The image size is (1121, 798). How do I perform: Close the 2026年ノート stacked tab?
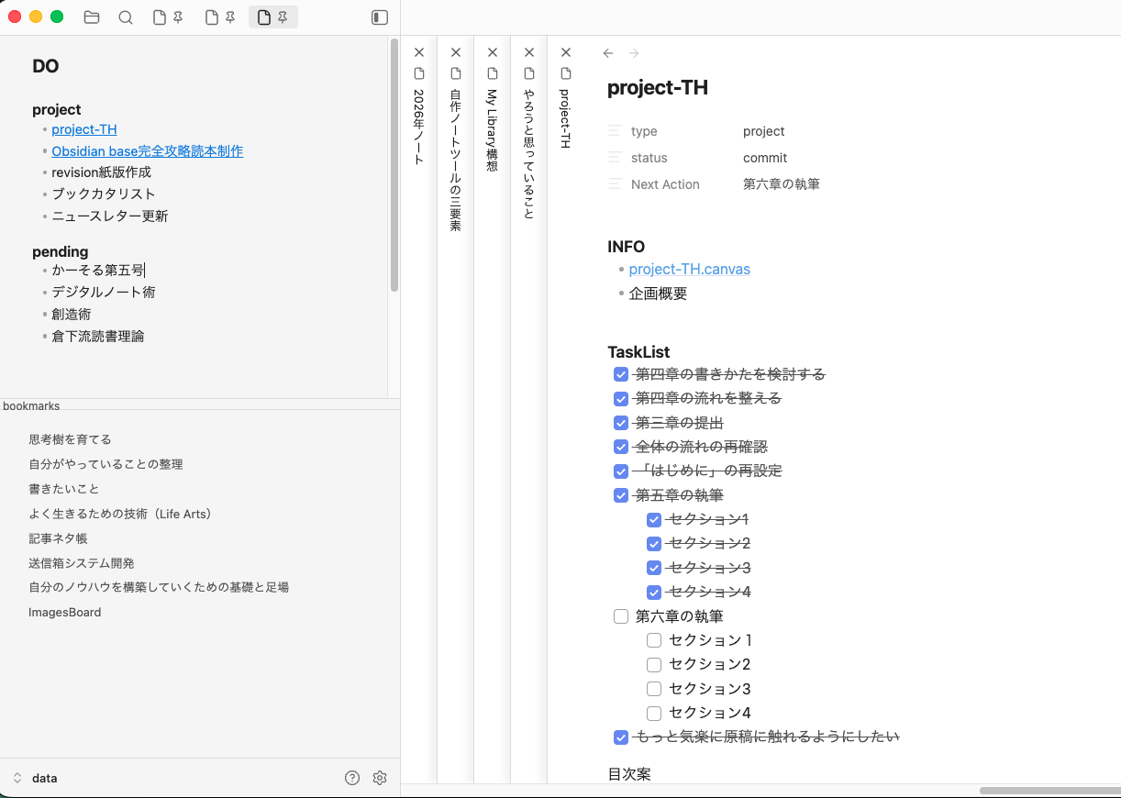coord(419,52)
